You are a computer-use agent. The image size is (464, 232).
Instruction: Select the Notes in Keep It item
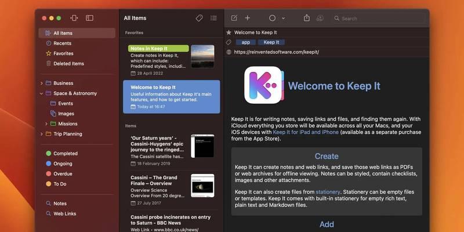(x=172, y=60)
